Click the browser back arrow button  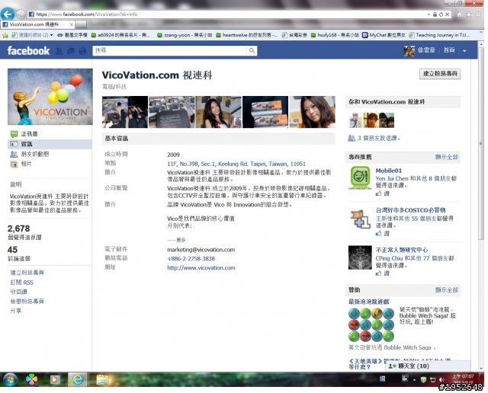[x=8, y=14]
